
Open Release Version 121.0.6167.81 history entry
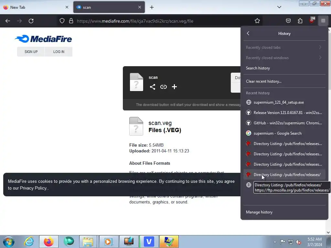(284, 113)
